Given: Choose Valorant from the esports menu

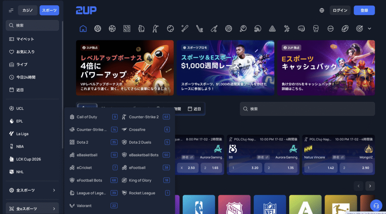Looking at the screenshot, I should (x=93, y=206).
